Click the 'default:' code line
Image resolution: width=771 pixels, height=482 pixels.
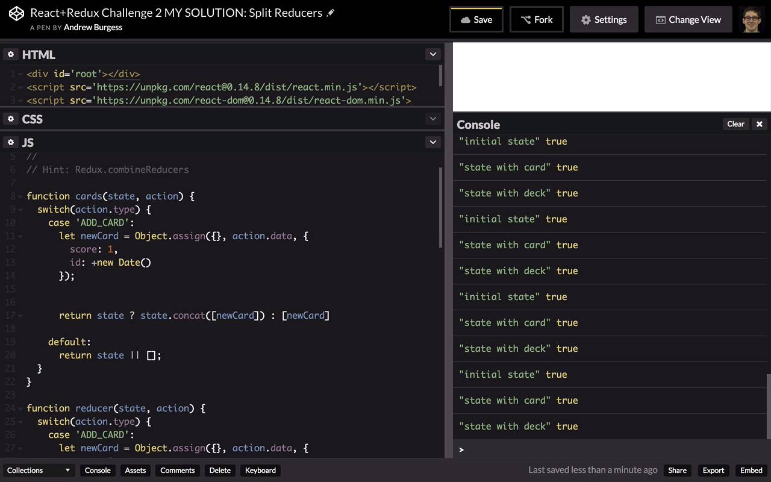pos(70,342)
